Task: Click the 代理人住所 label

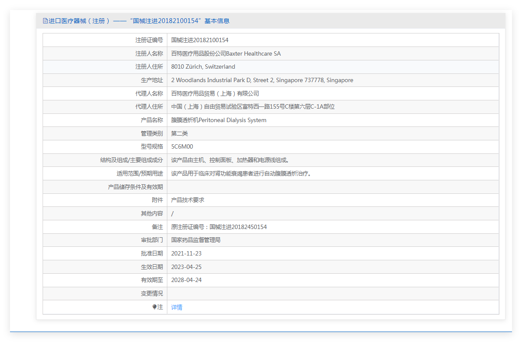Action: point(149,107)
